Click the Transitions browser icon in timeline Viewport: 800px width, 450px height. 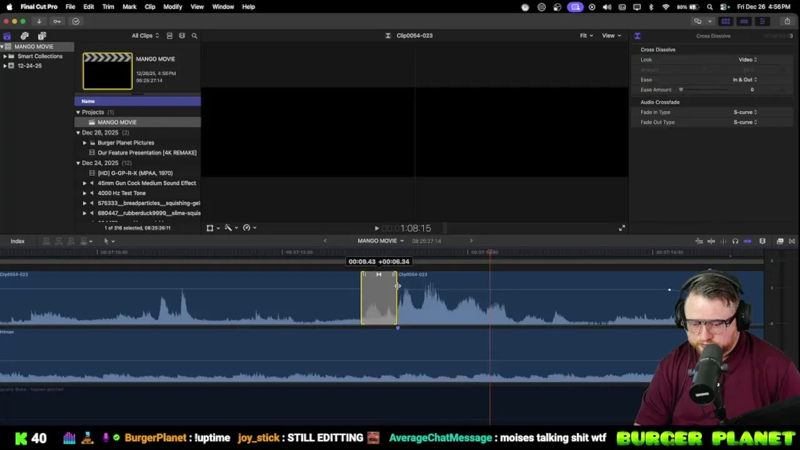(792, 241)
